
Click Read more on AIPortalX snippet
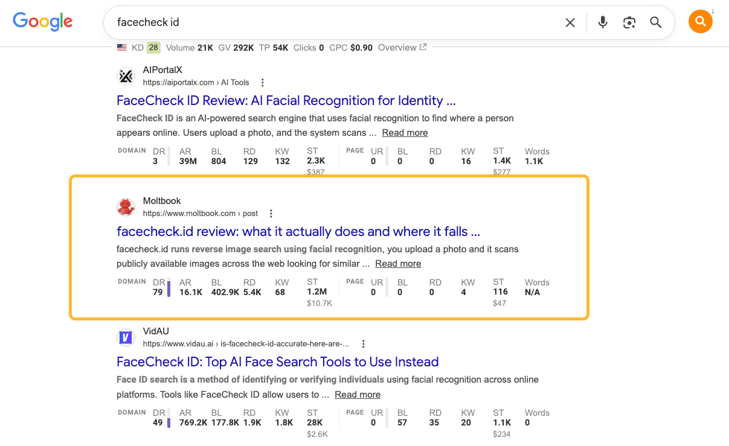coord(405,133)
